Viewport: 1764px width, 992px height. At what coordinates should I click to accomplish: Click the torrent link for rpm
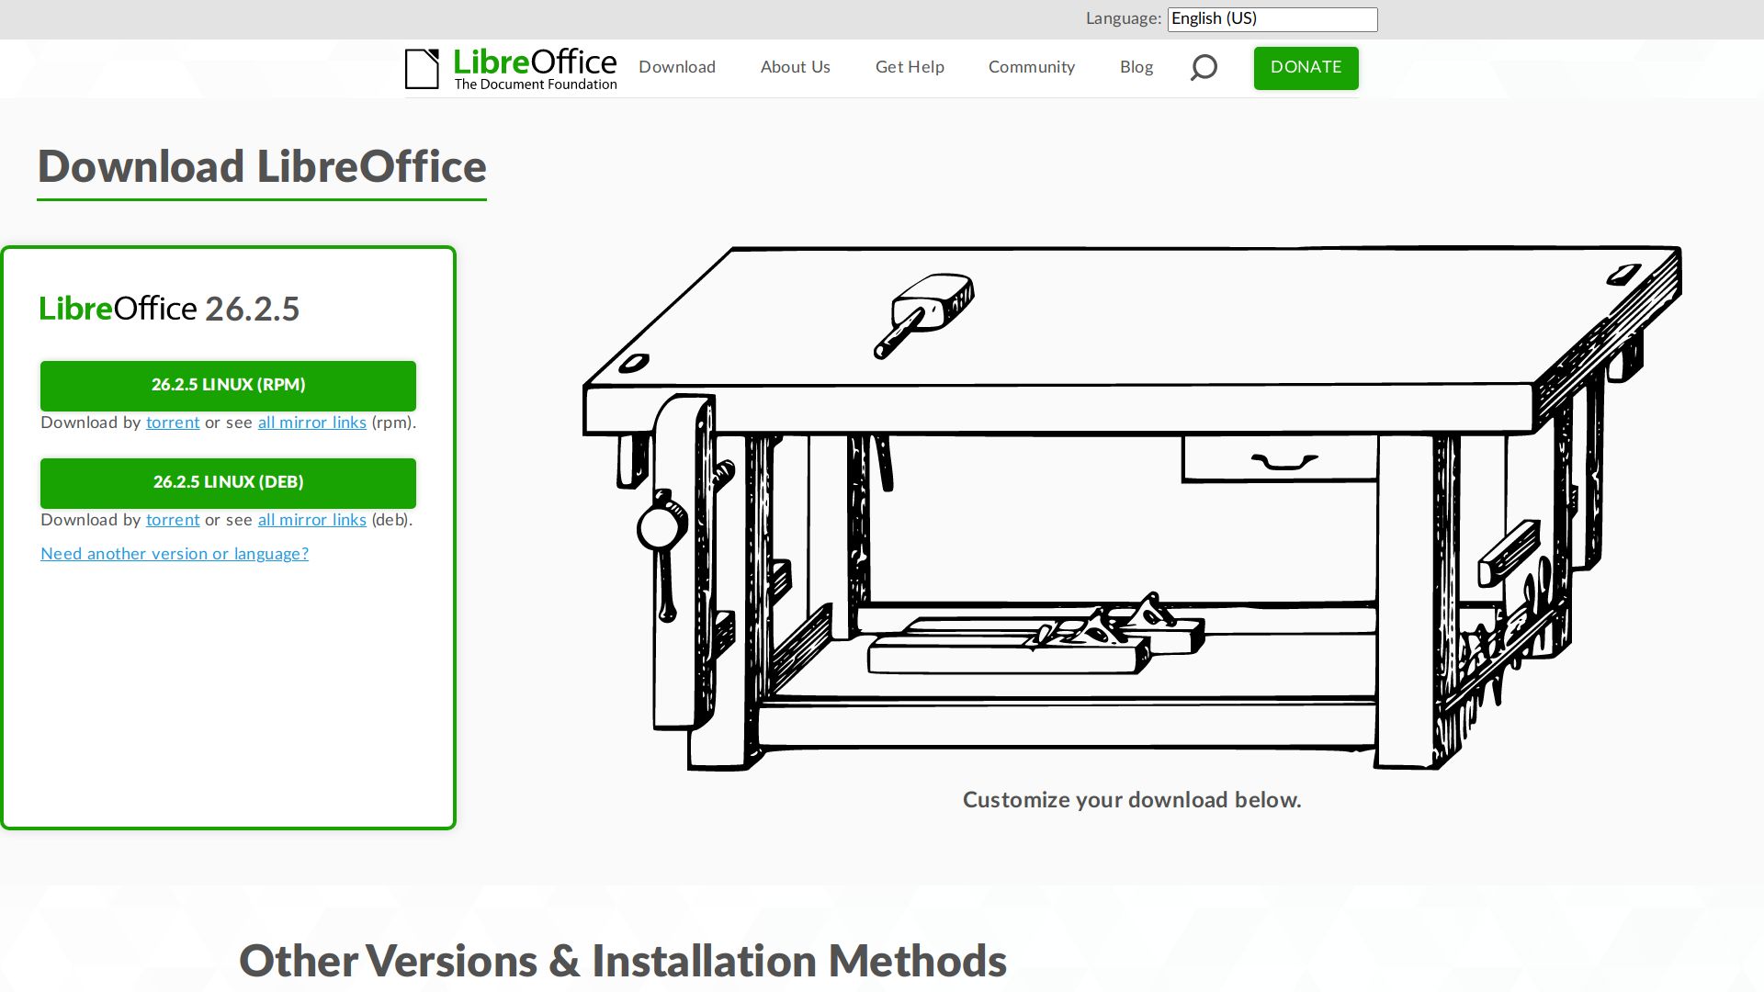tap(173, 423)
